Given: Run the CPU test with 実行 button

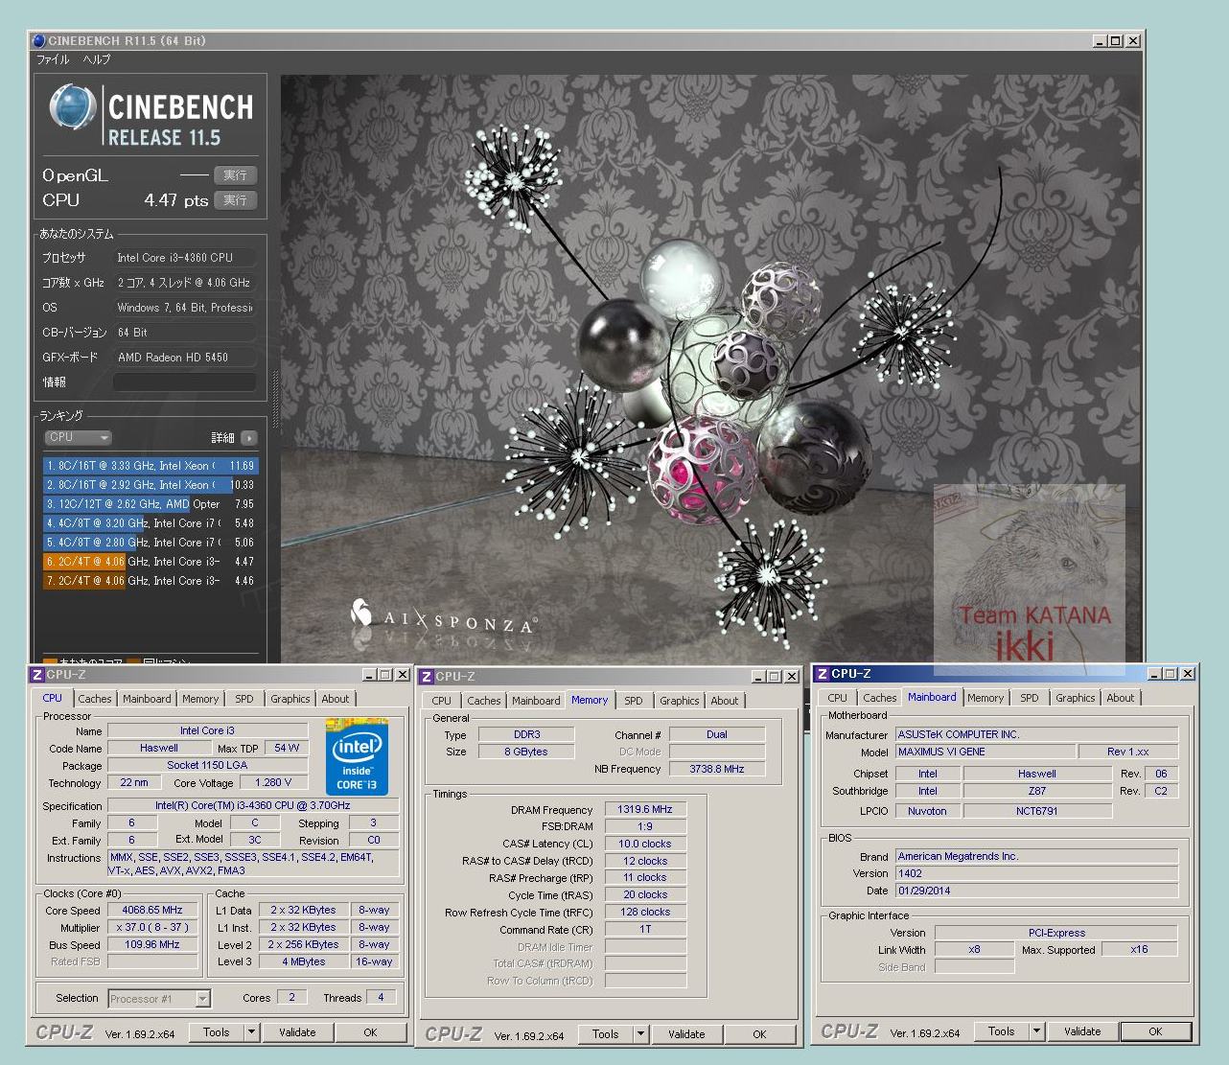Looking at the screenshot, I should [236, 199].
